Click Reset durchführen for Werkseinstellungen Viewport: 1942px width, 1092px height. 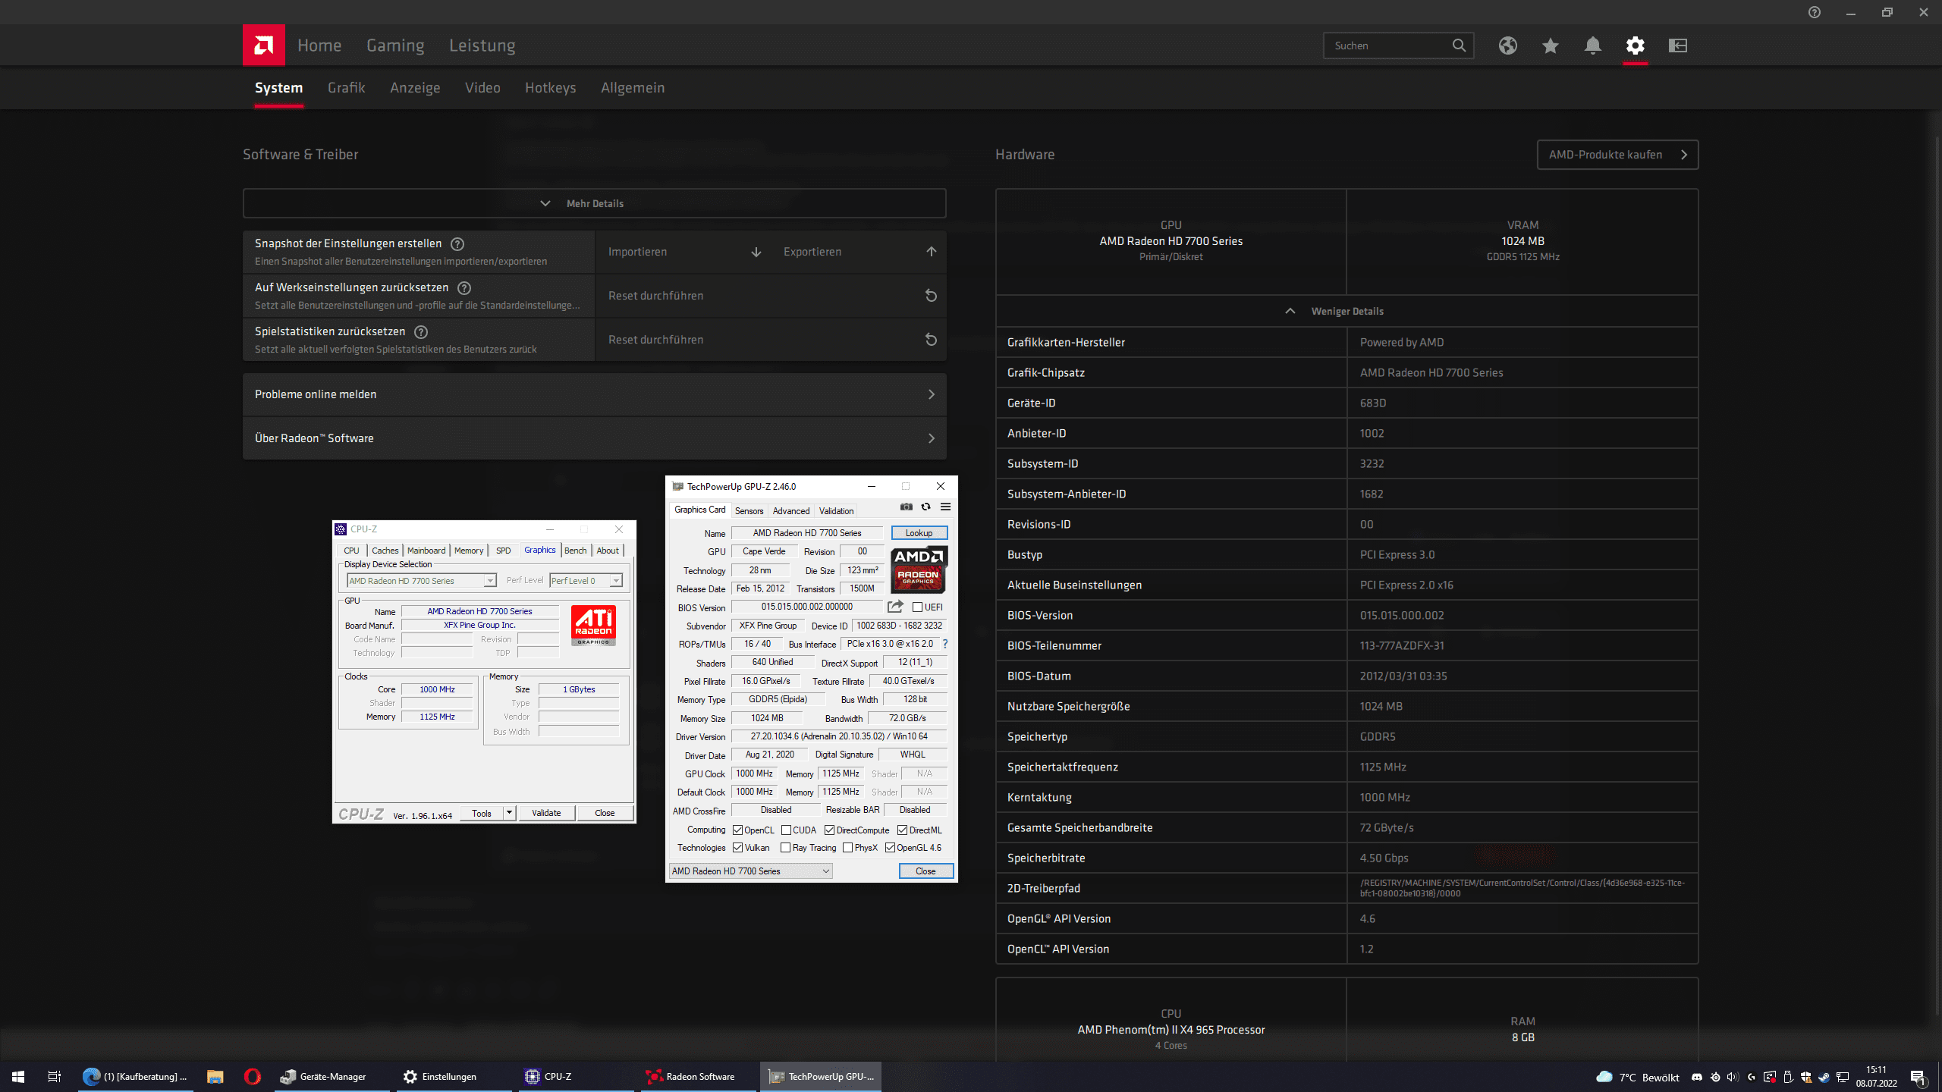coord(771,296)
